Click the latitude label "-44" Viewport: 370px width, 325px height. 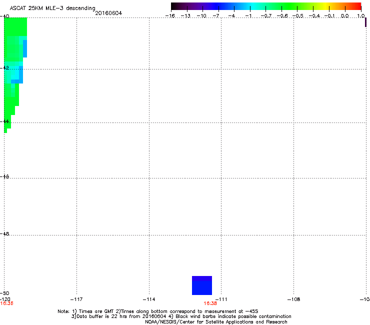(4, 121)
